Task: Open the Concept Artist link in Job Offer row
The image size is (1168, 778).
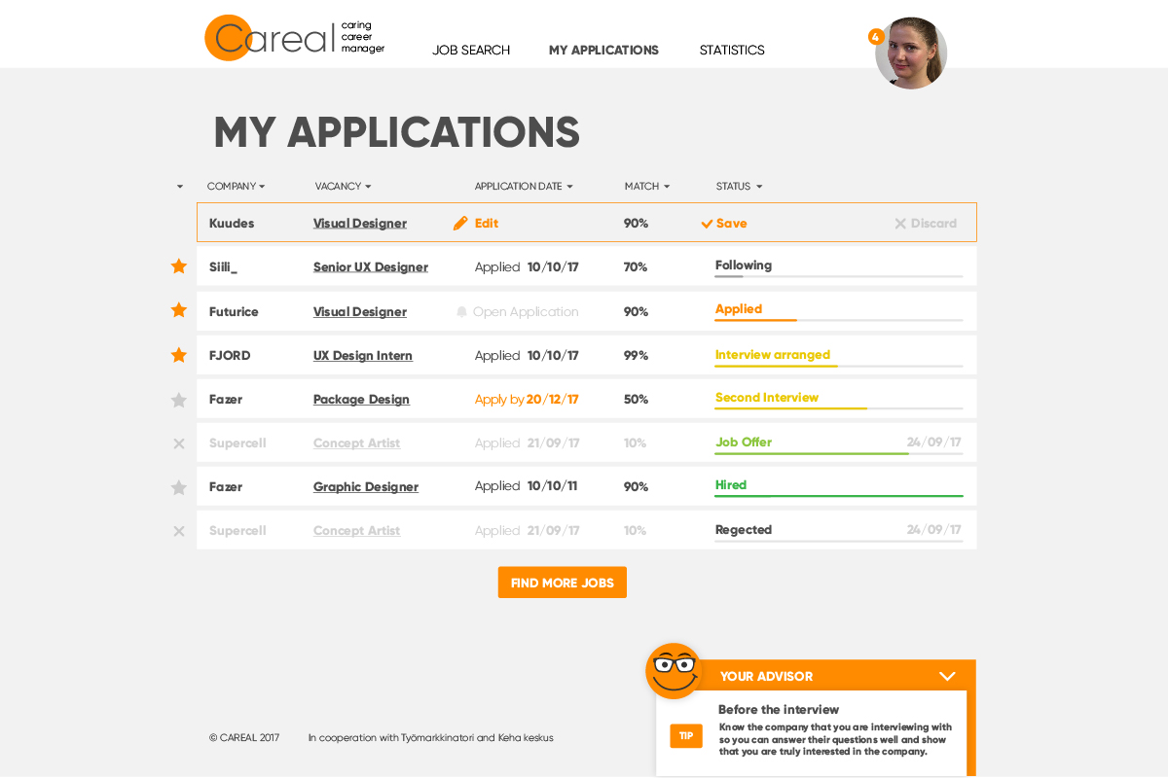Action: (357, 443)
